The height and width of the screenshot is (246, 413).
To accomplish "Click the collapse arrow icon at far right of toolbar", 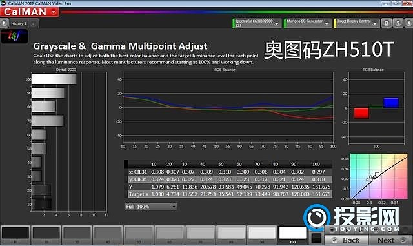I will point(408,23).
